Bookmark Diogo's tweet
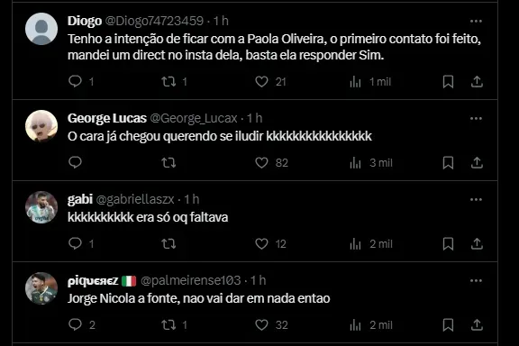Screen dimensions: 519x346 click(448, 81)
